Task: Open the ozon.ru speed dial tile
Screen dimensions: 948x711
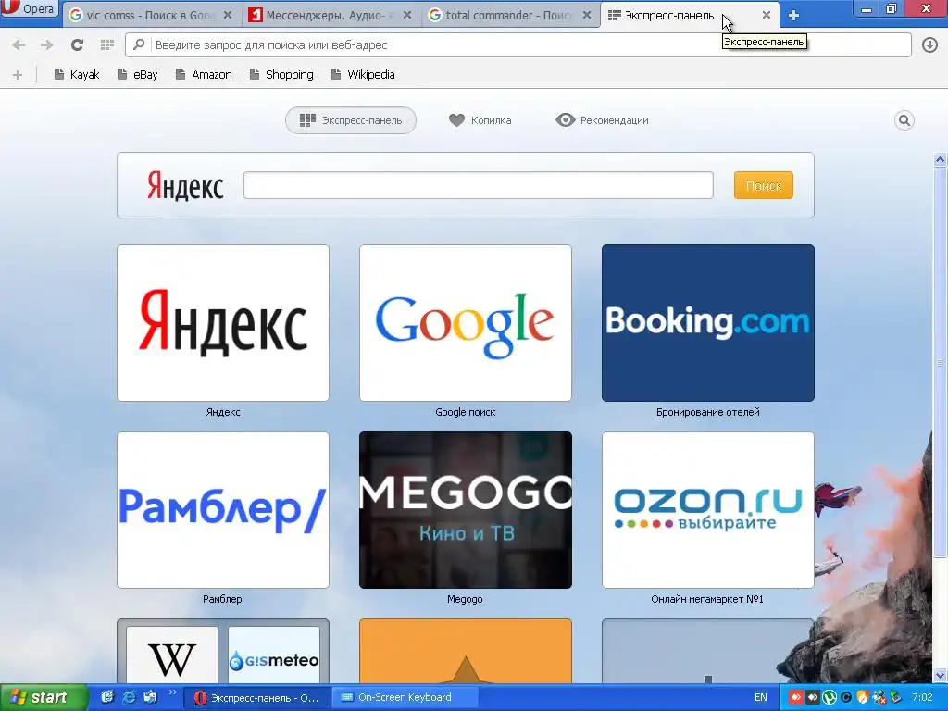Action: [x=708, y=510]
